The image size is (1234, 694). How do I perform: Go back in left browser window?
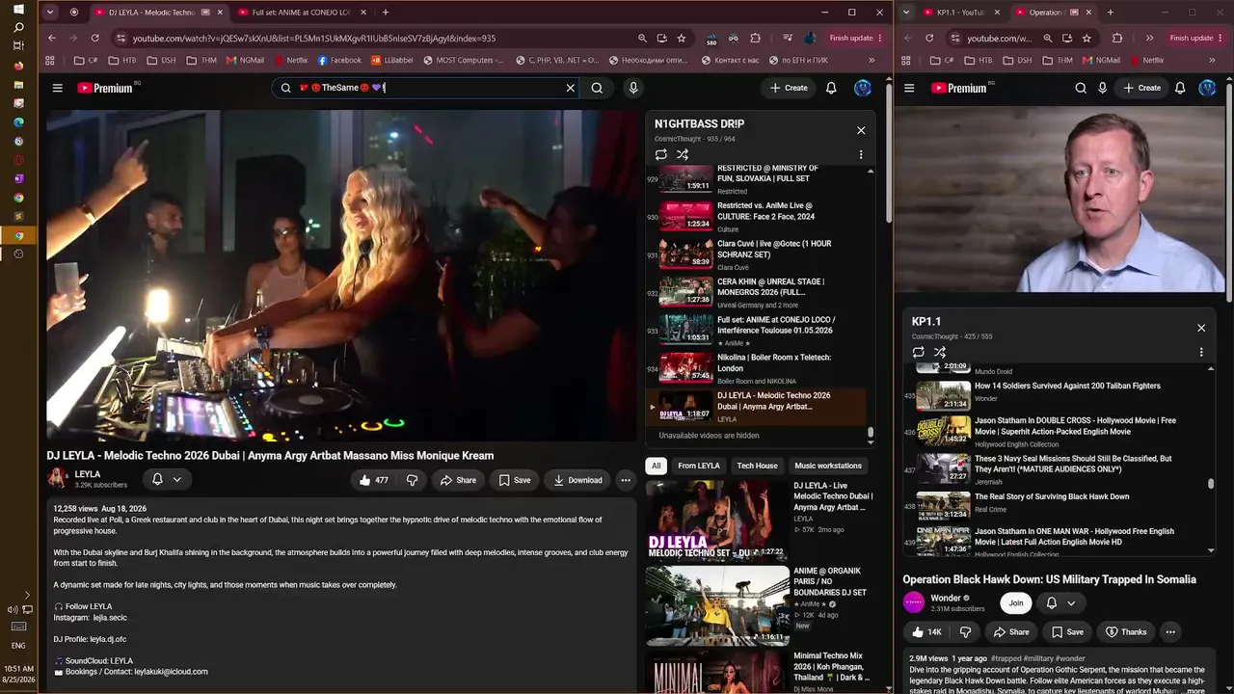(52, 38)
